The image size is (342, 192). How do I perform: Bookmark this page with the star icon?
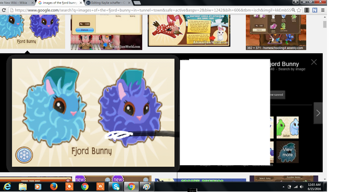(x=299, y=10)
